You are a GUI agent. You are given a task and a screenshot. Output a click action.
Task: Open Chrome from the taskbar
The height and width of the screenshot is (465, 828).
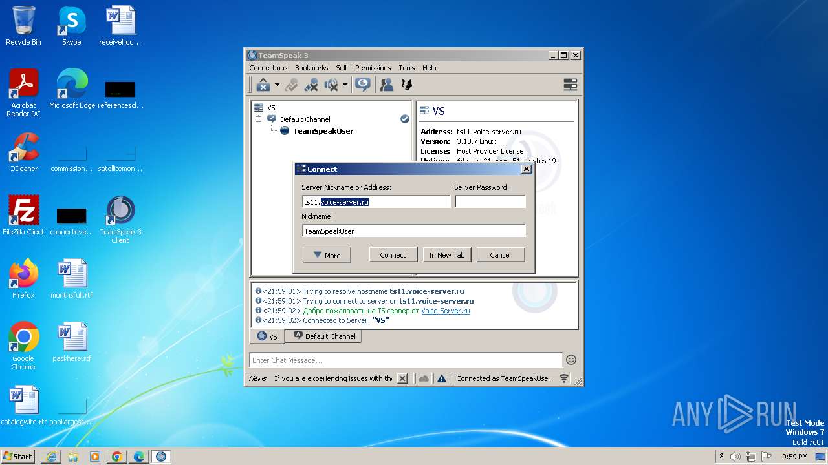tap(117, 457)
